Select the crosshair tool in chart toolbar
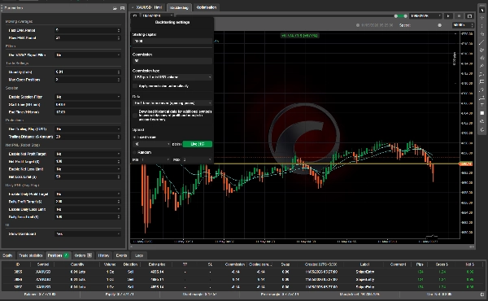Screen dimensions: 488x301 [482, 18]
